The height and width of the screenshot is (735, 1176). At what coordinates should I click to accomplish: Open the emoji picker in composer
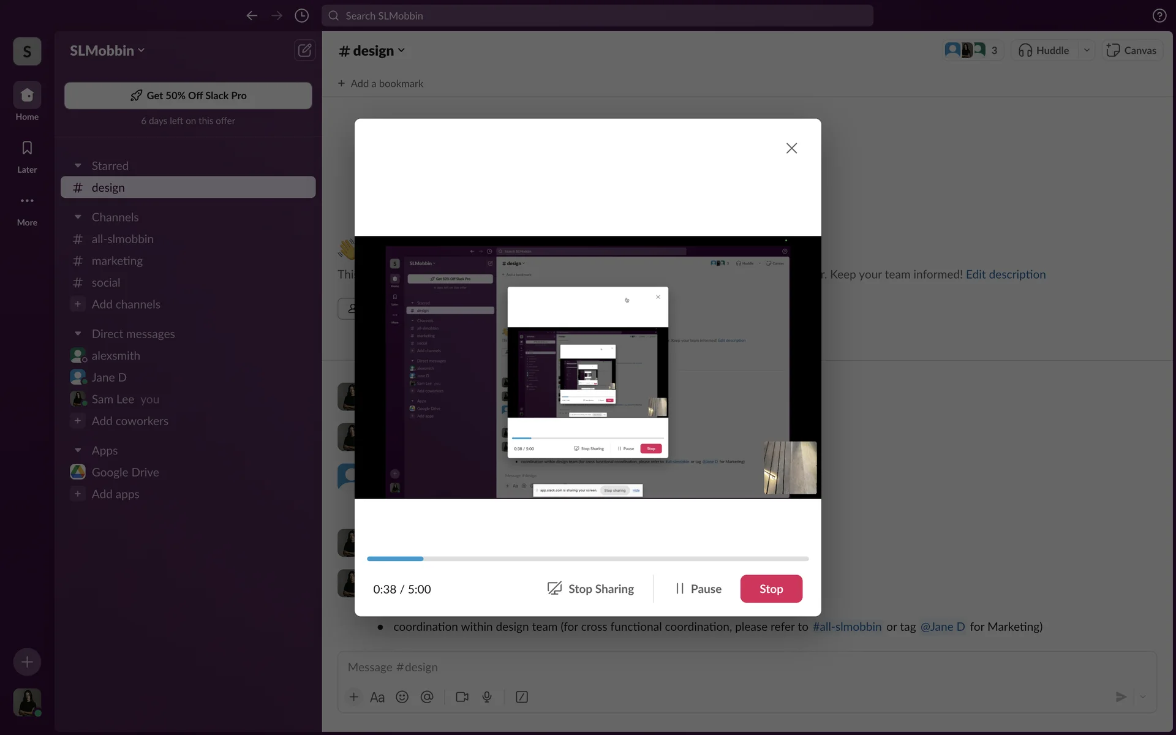coord(402,697)
